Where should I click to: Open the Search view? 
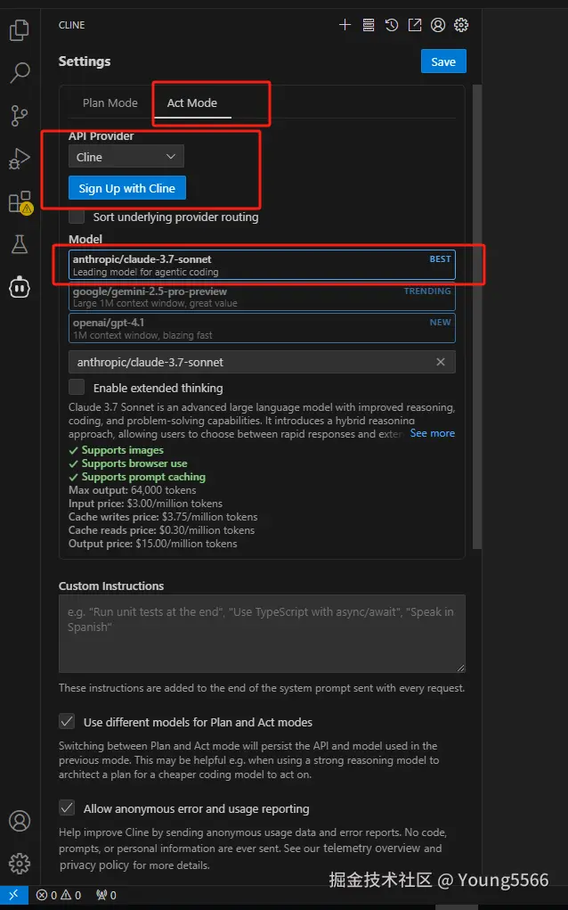tap(20, 73)
